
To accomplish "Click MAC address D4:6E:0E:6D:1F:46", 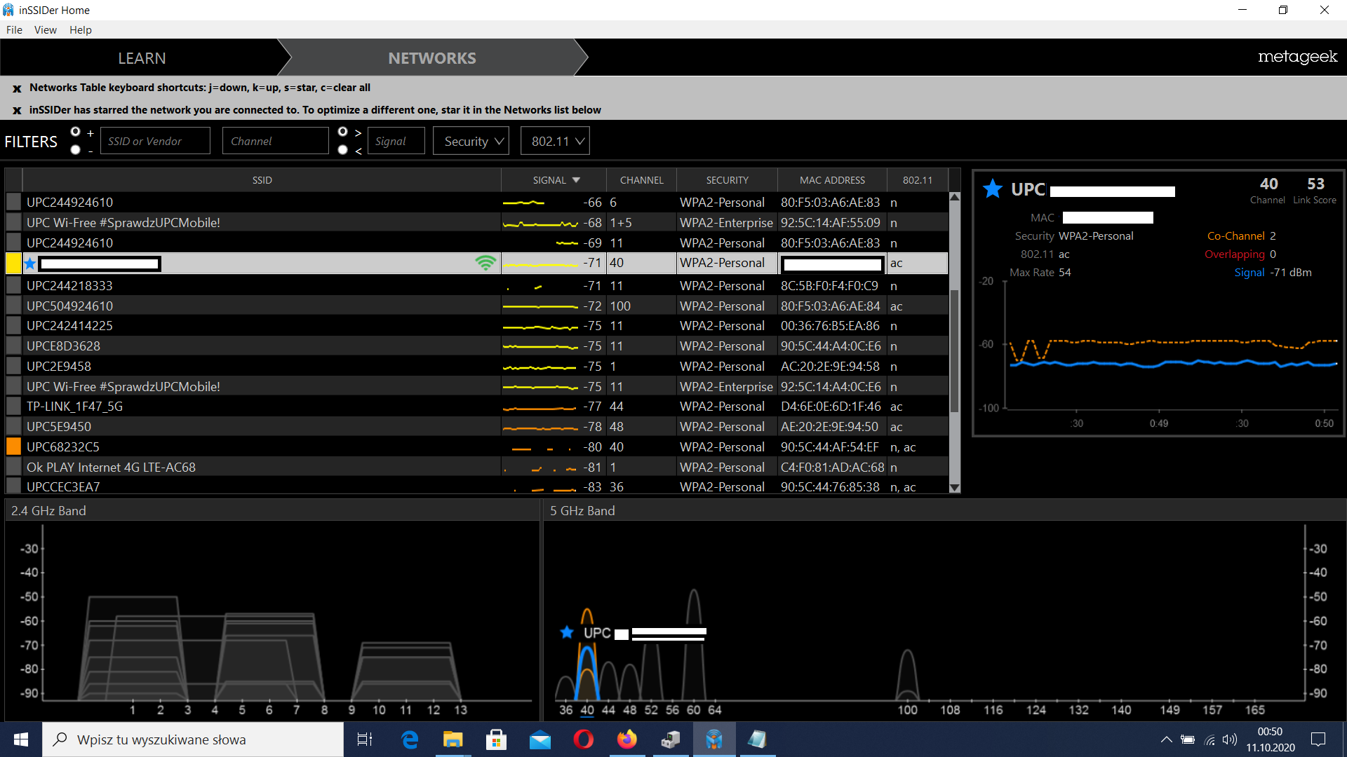I will tap(831, 407).
